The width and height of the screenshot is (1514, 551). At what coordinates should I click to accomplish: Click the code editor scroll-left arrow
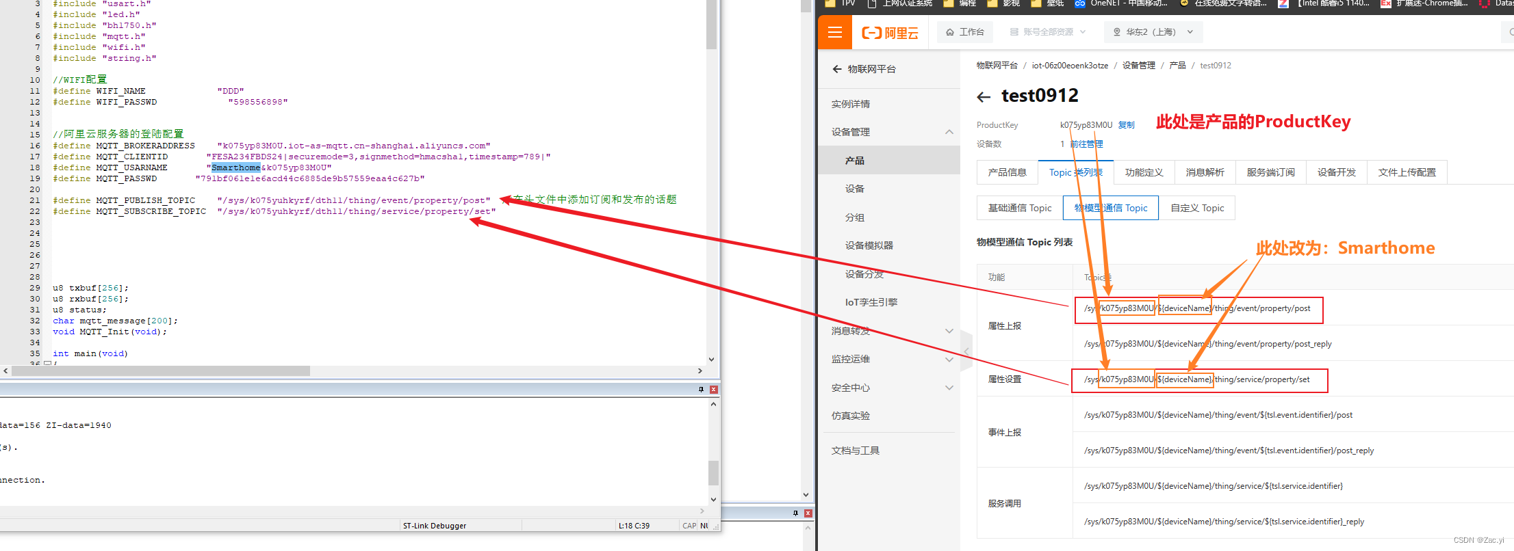tap(5, 371)
